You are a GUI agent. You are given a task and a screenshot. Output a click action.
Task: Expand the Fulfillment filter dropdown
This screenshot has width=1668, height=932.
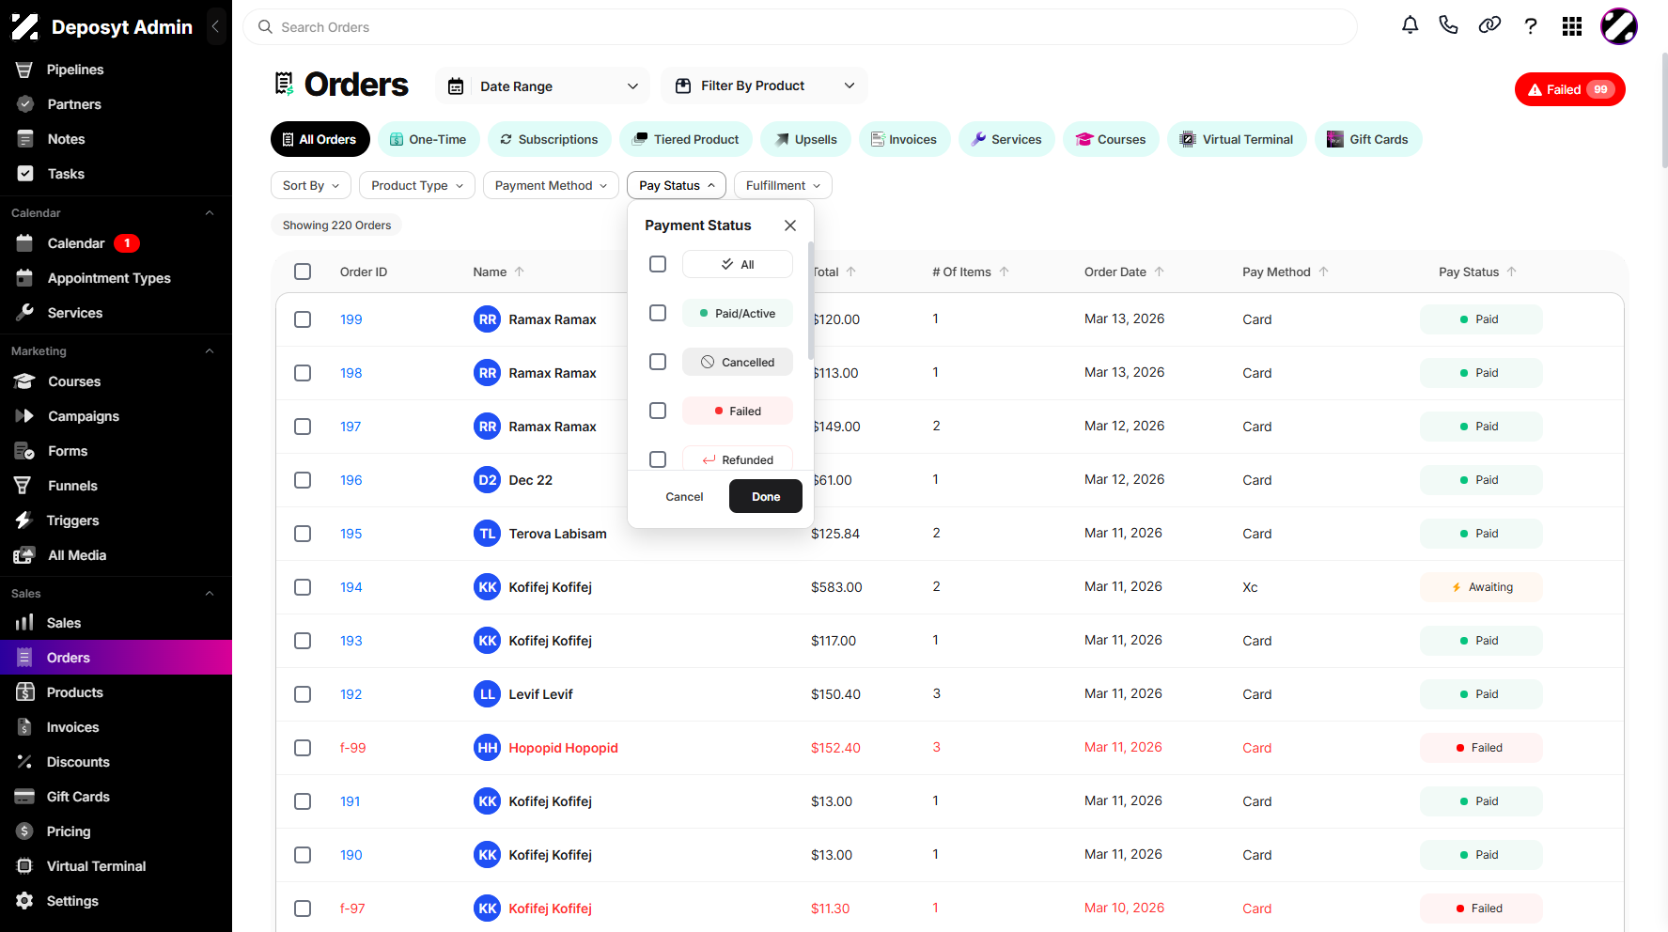pyautogui.click(x=783, y=185)
